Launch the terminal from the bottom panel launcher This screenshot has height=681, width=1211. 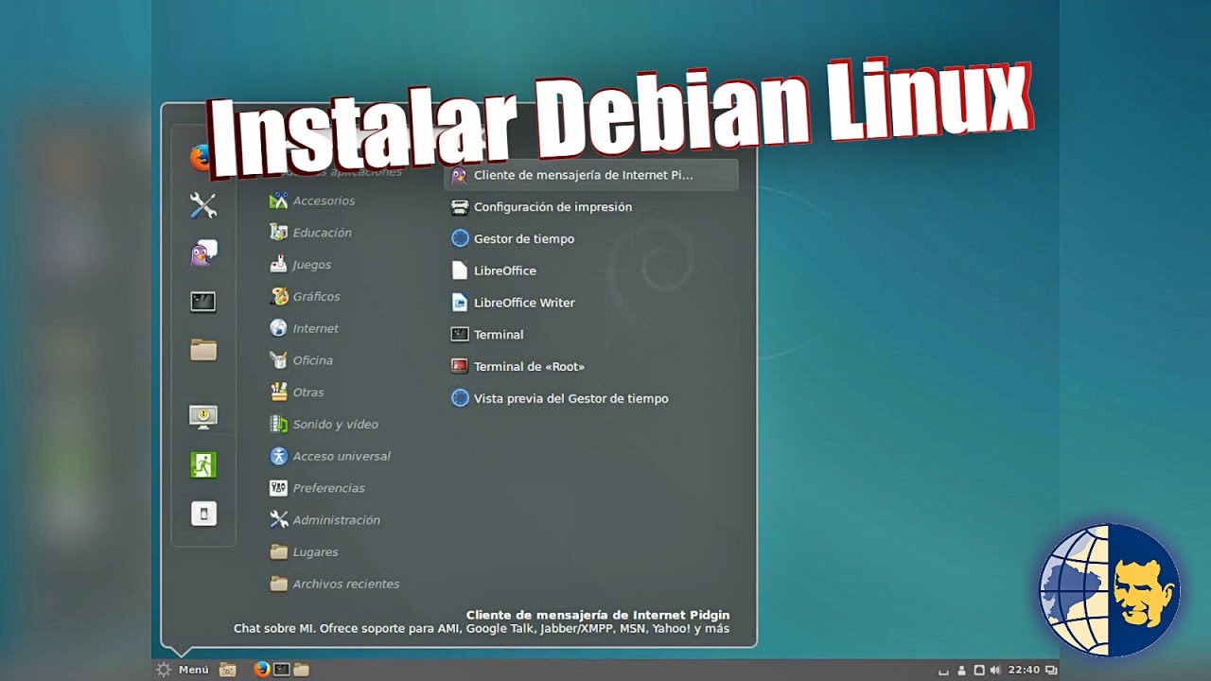click(x=282, y=670)
